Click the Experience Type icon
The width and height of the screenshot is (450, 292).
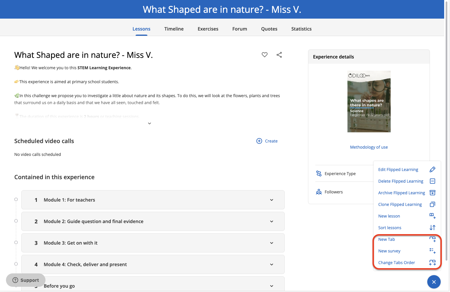coord(319,174)
